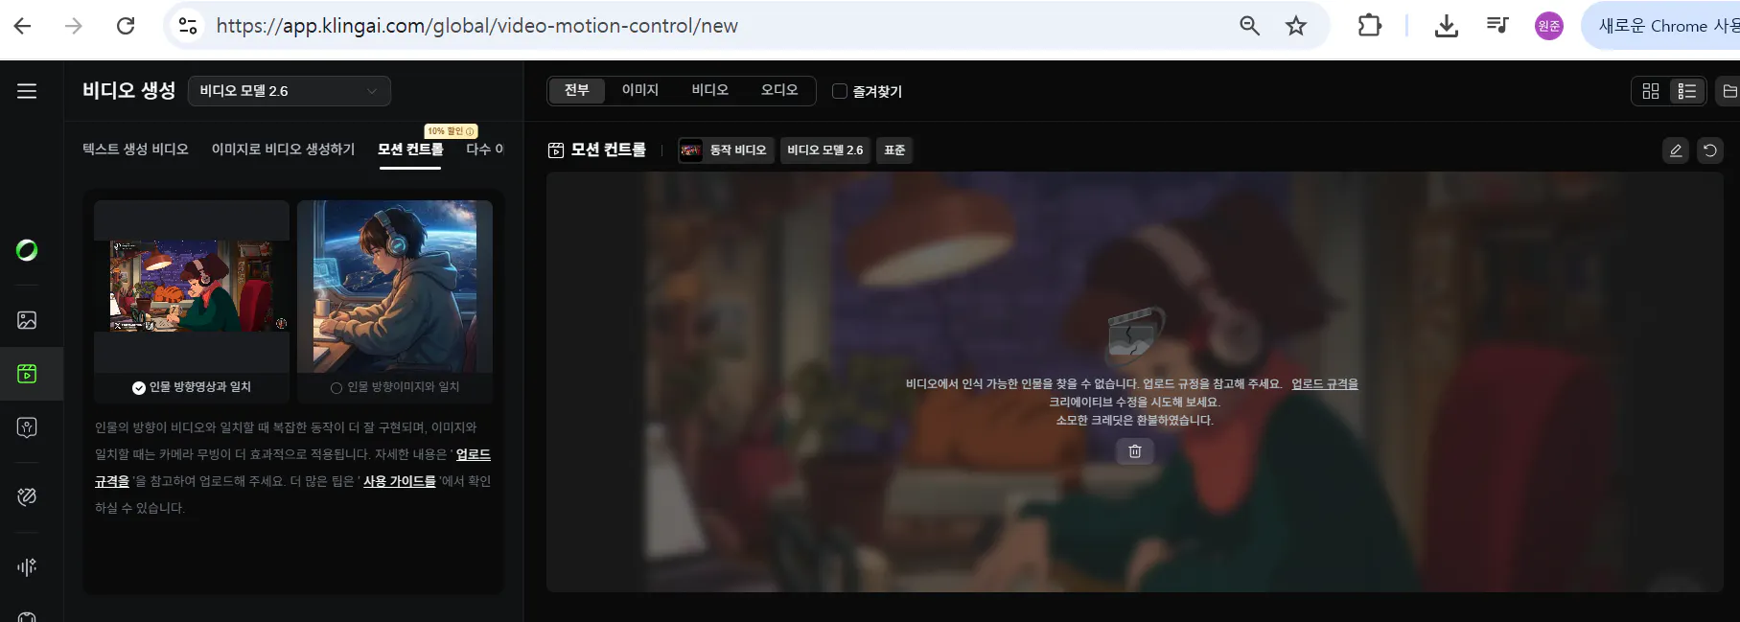1740x622 pixels.
Task: Select the 모션 컨트롤 tab
Action: 410,150
